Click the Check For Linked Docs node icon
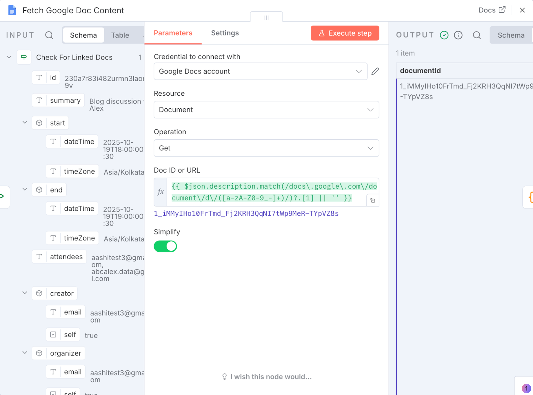The image size is (533, 395). [24, 57]
